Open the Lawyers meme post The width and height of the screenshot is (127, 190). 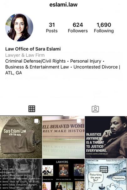tap(64, 175)
